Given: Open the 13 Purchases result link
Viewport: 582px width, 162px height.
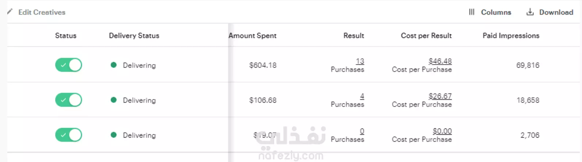Looking at the screenshot, I should coord(360,61).
